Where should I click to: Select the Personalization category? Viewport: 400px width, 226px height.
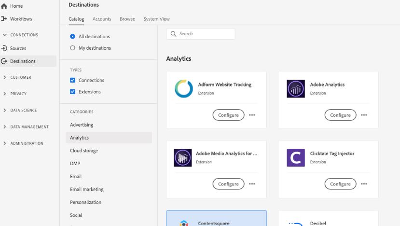point(109,202)
